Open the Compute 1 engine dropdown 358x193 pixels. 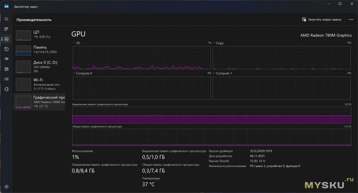pyautogui.click(x=214, y=73)
